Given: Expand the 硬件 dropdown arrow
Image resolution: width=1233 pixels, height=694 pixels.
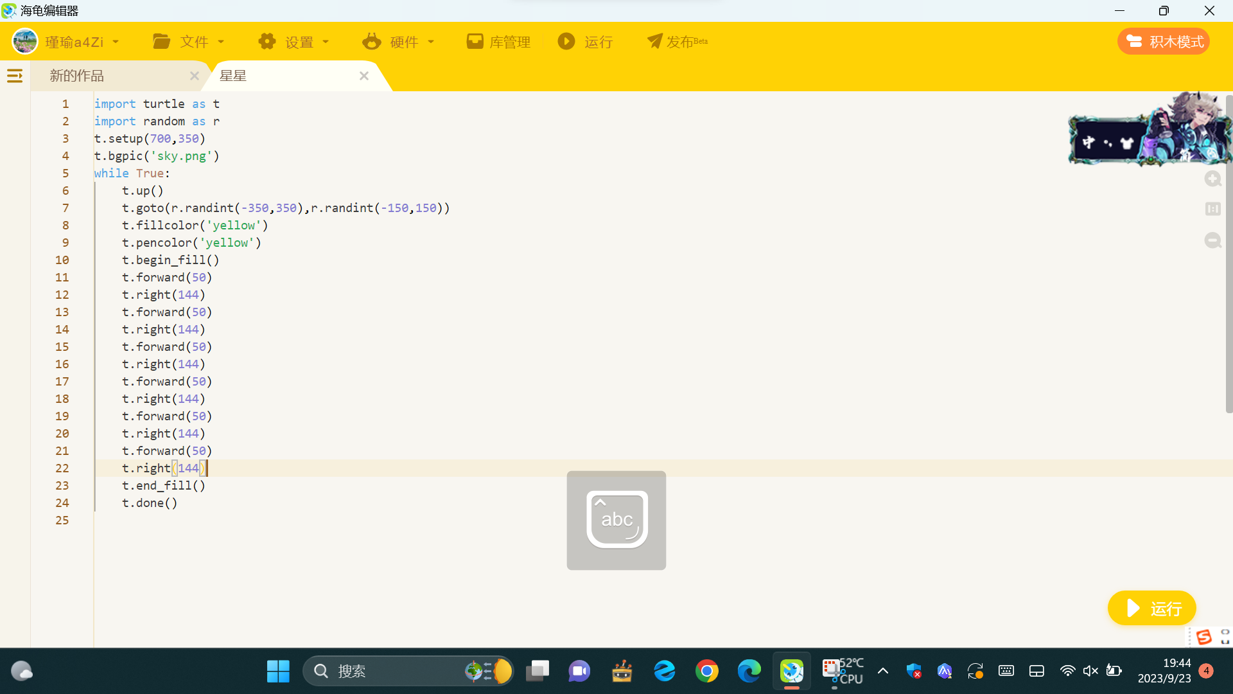Looking at the screenshot, I should click(431, 42).
